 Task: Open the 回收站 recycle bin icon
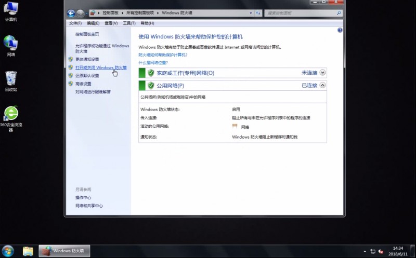pyautogui.click(x=11, y=81)
